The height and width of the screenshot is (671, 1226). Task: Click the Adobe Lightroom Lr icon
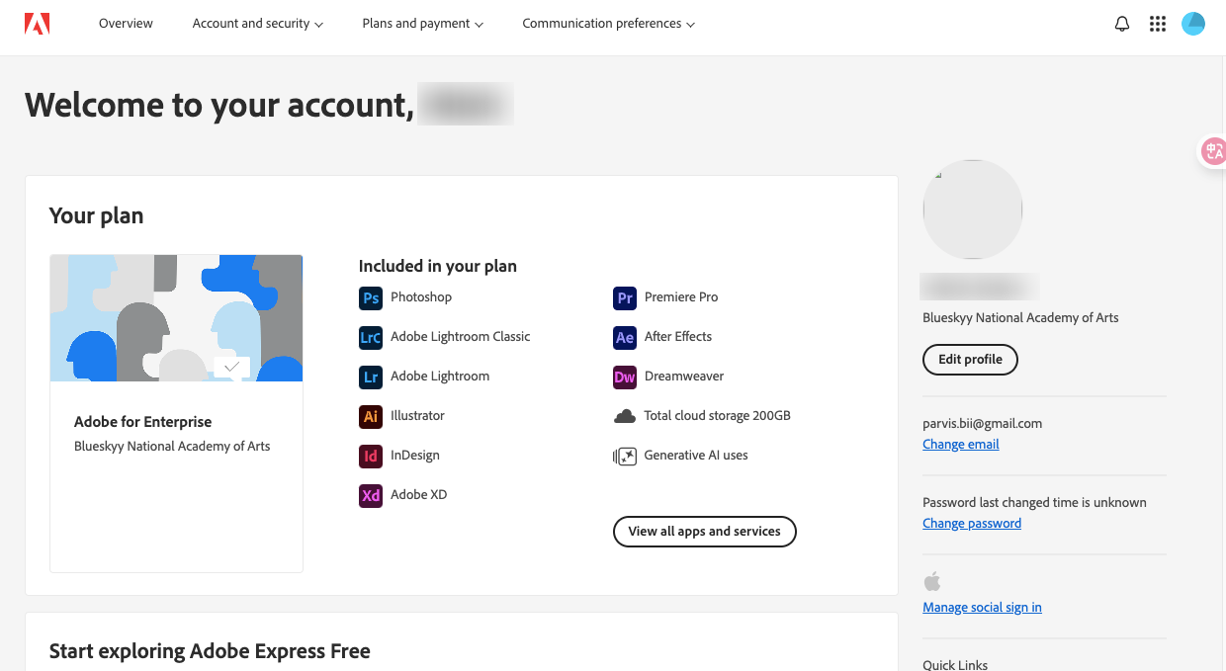pos(371,377)
